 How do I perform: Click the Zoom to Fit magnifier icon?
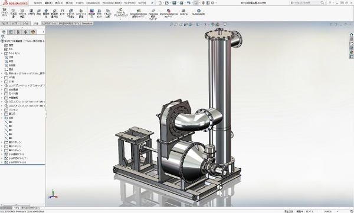click(171, 24)
